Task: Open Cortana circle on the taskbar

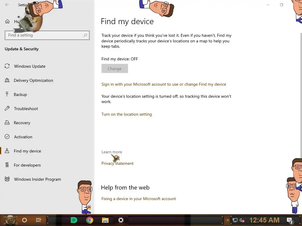Action: (24, 220)
